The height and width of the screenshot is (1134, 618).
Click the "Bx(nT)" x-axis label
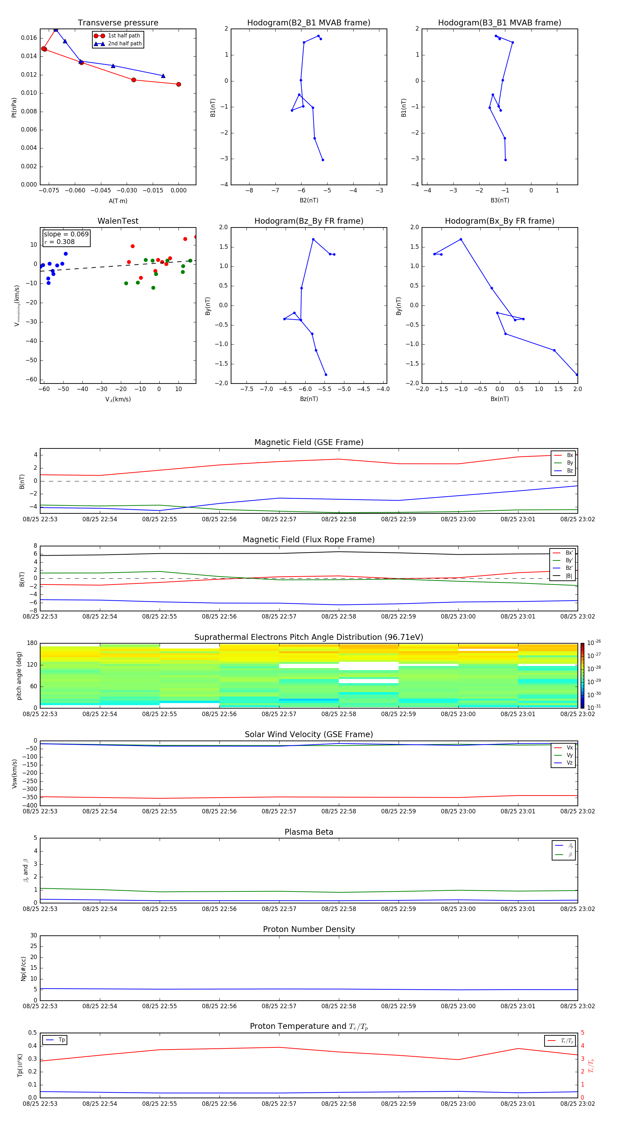(x=500, y=399)
